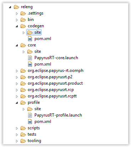This screenshot has height=147, width=131.
Task: Click the org.eclipse.papyrusrt.rcp folder icon
Action: 23,90
